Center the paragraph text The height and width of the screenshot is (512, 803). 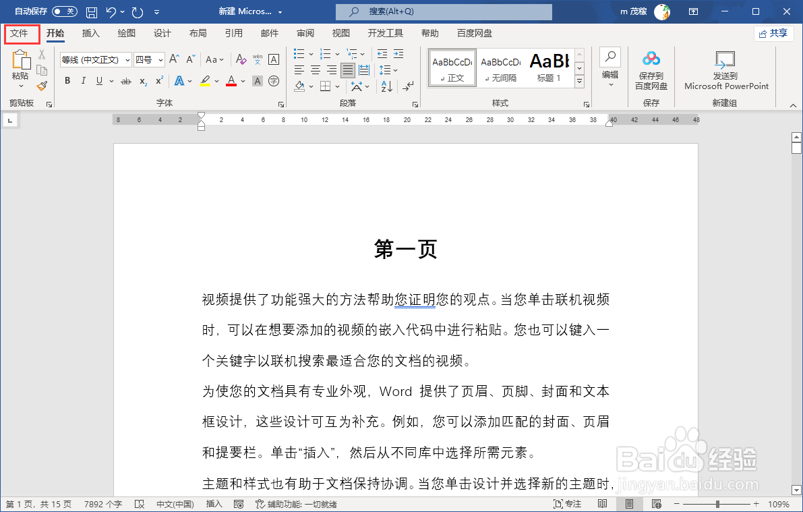click(x=316, y=70)
